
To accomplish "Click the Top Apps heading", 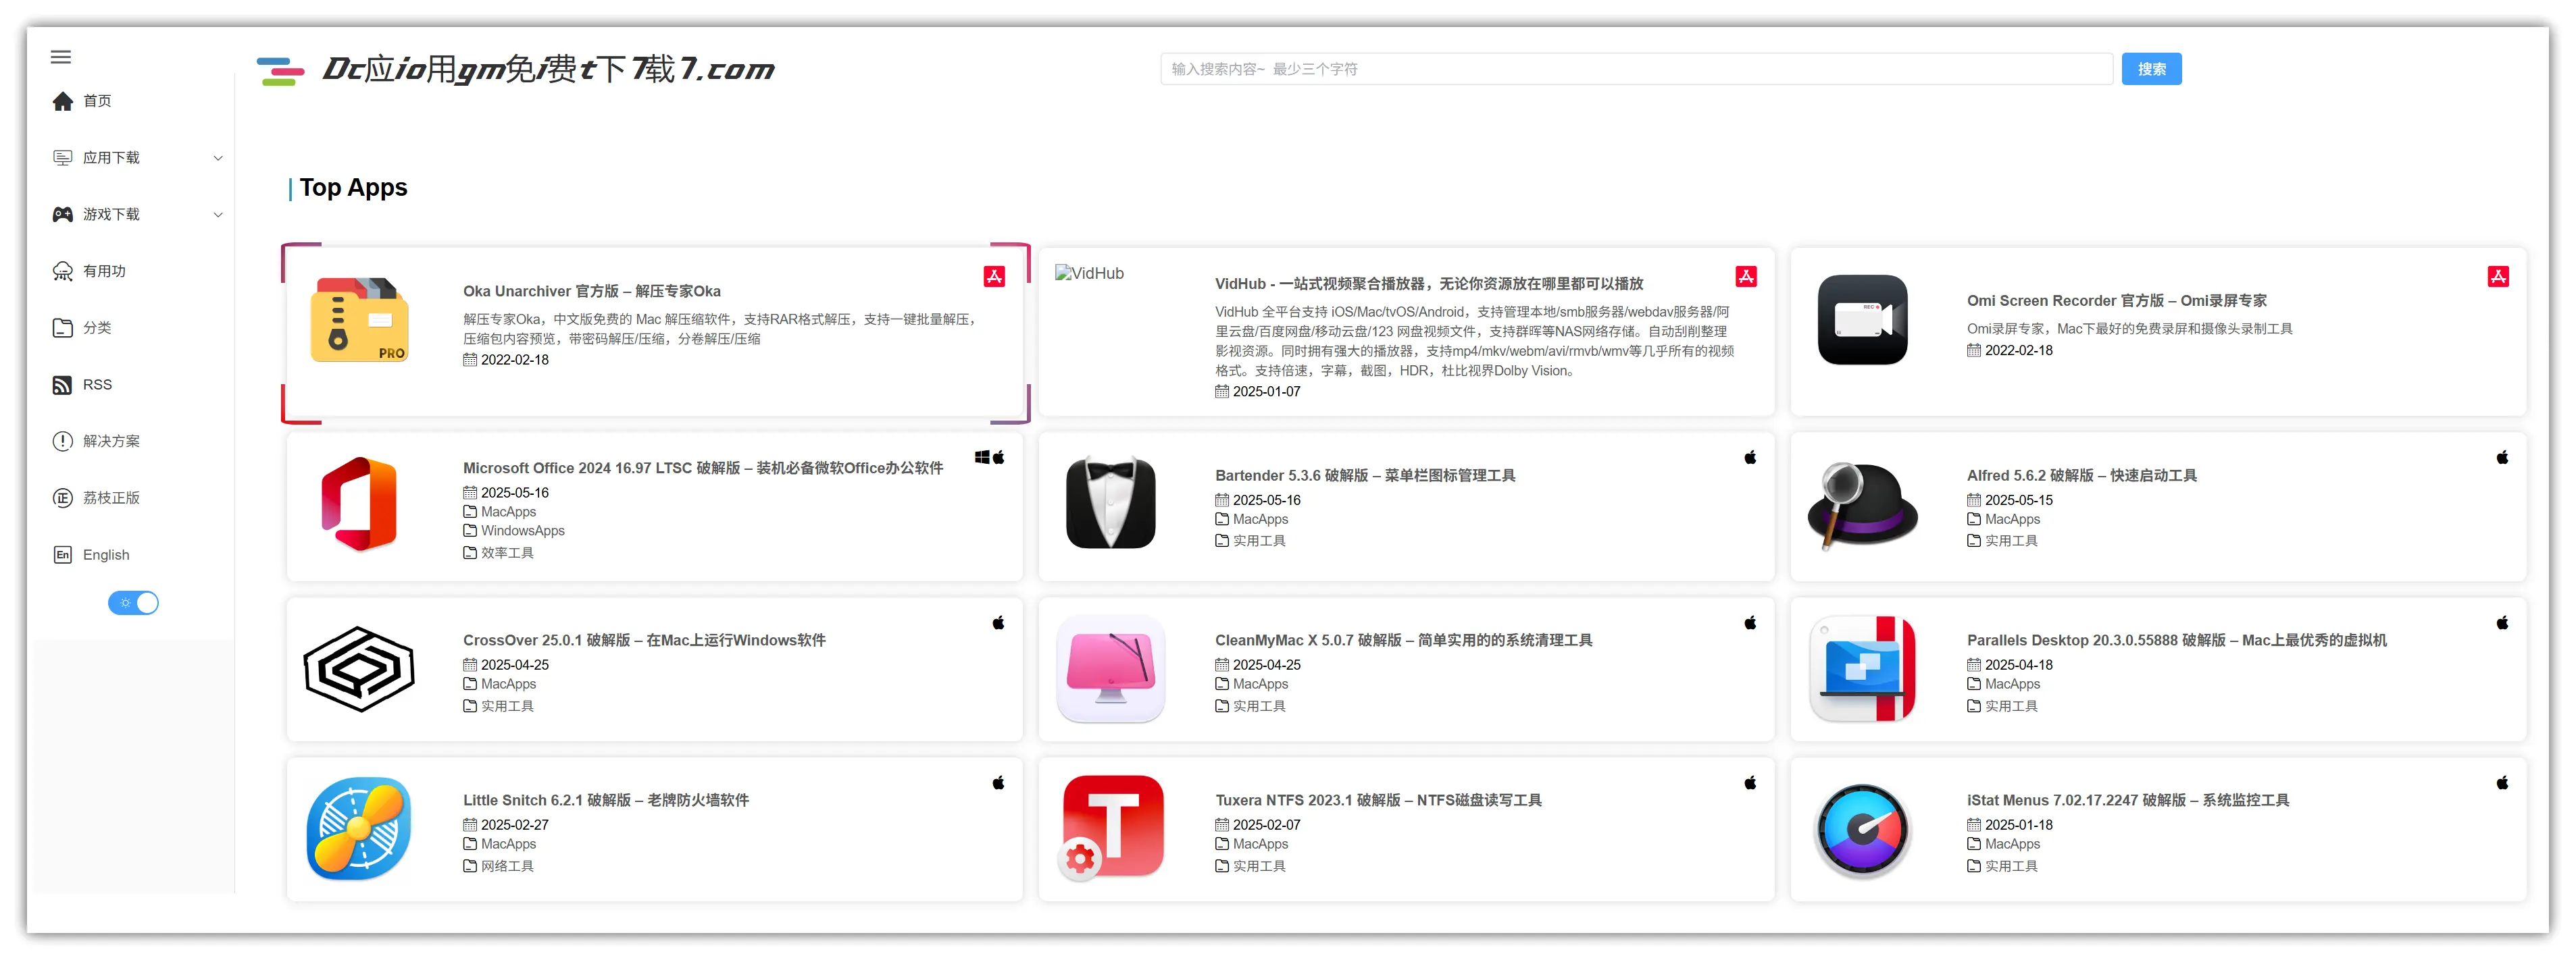I will point(353,188).
